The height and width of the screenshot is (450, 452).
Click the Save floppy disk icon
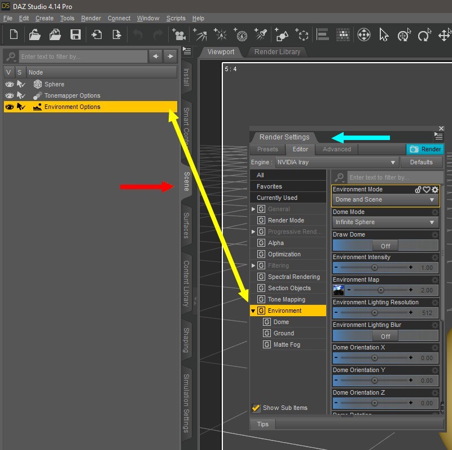76,35
